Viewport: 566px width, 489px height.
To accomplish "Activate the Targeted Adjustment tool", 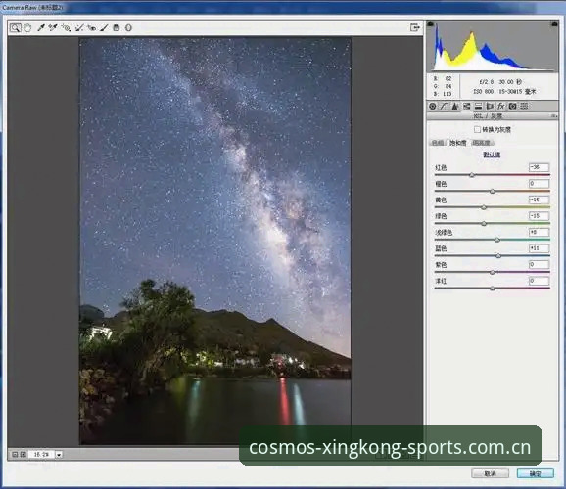I will pyautogui.click(x=66, y=27).
